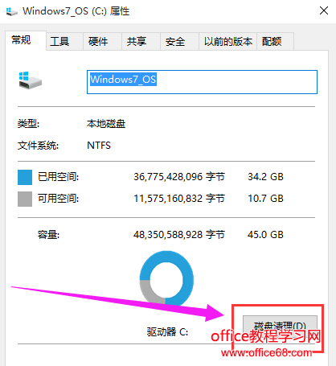The width and height of the screenshot is (336, 366).
Task: Click the drive icon beside name field
Action: (x=30, y=80)
